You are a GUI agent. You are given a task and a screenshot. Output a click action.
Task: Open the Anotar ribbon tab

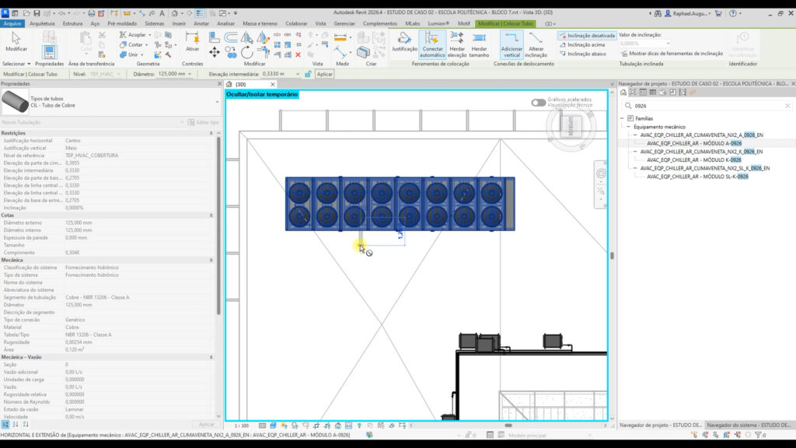[201, 23]
